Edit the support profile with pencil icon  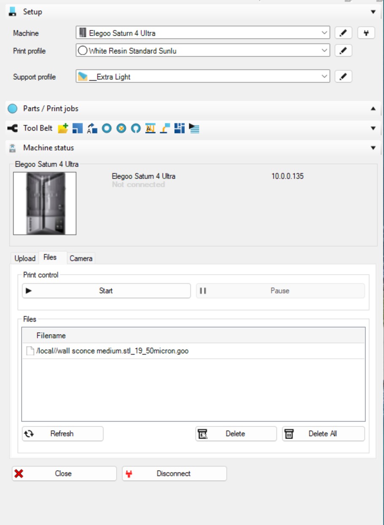[343, 76]
